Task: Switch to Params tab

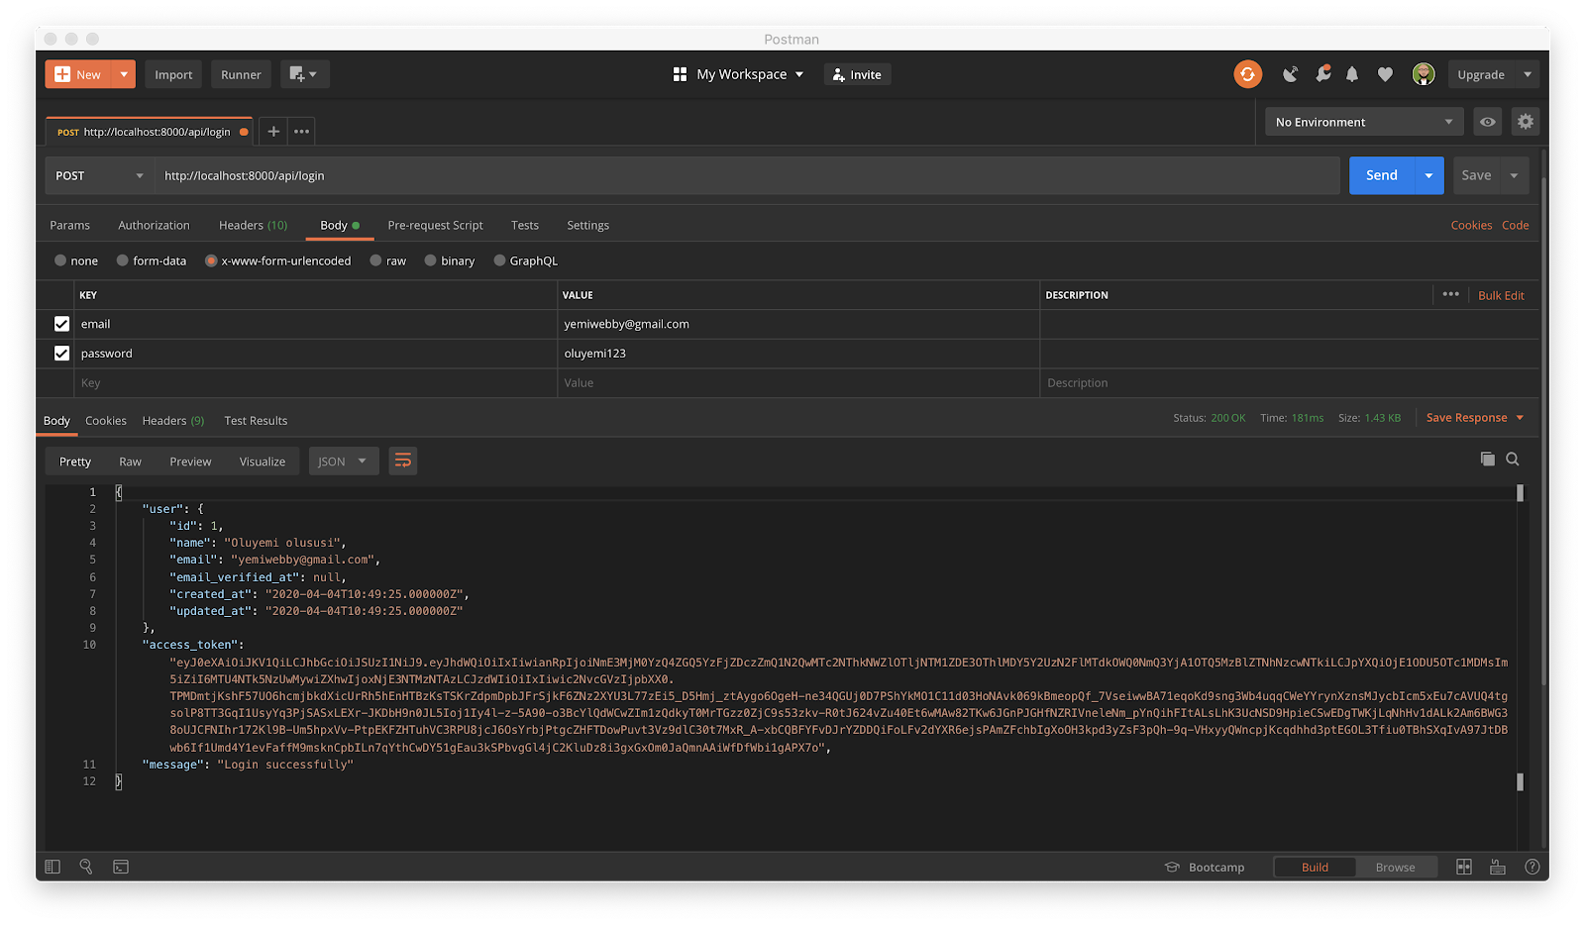Action: (69, 225)
